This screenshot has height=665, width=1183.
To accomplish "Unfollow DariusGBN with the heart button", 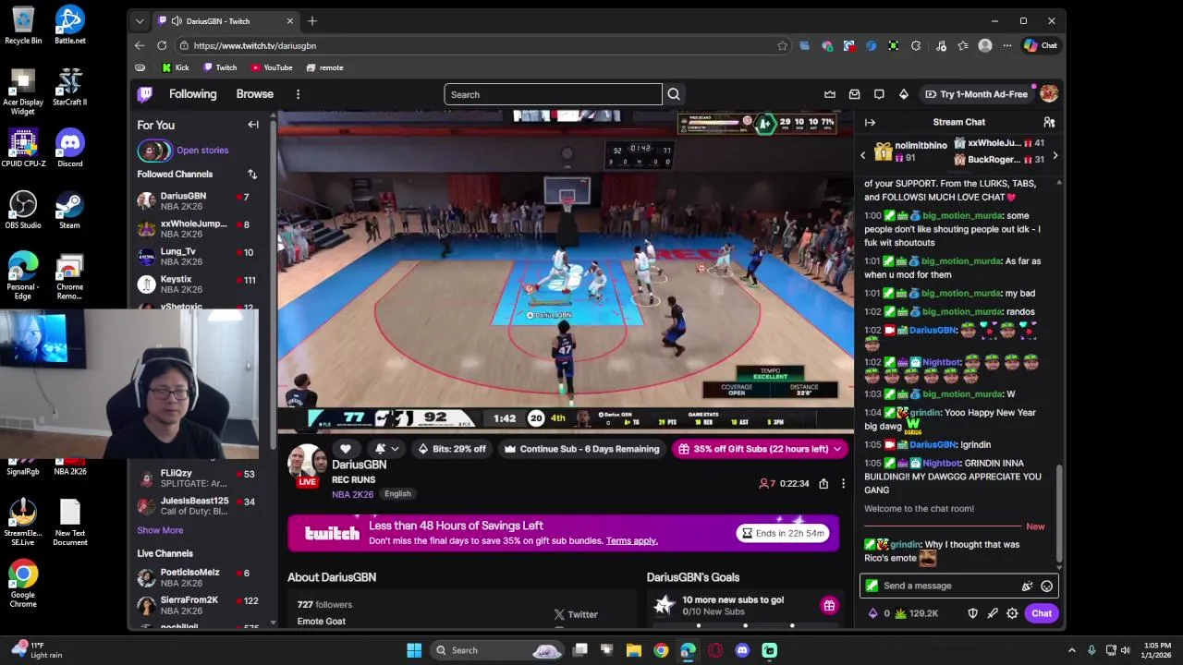I will click(x=346, y=449).
